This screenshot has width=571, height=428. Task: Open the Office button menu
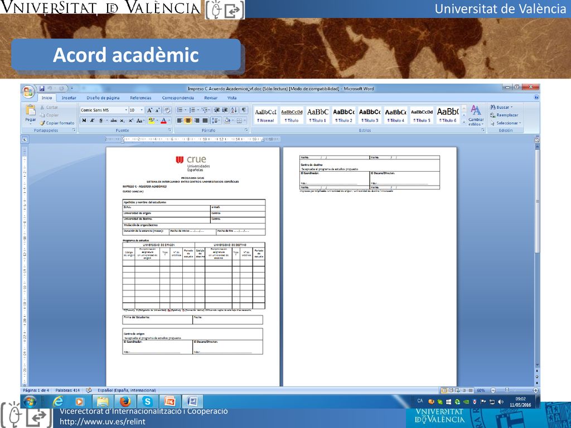click(x=28, y=91)
